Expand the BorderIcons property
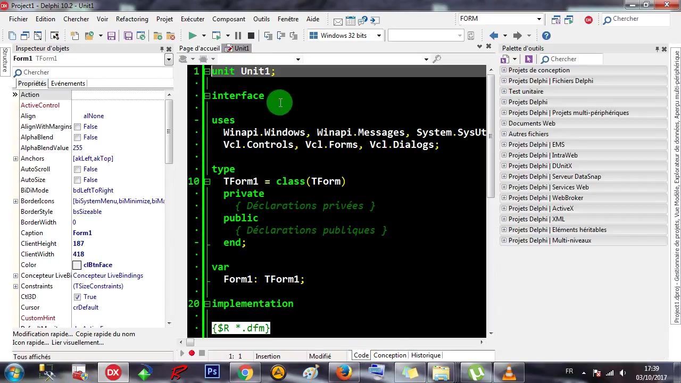681x383 pixels. (x=15, y=201)
